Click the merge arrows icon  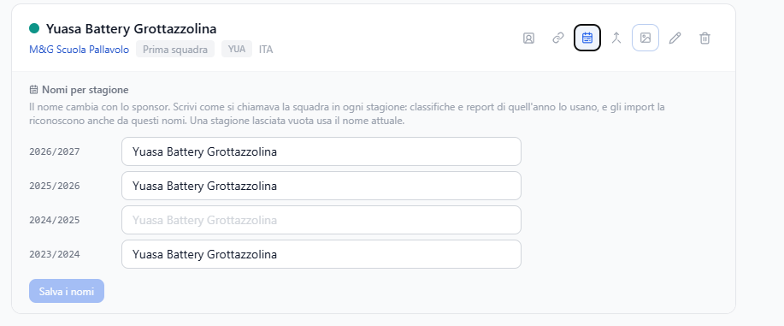tap(616, 38)
